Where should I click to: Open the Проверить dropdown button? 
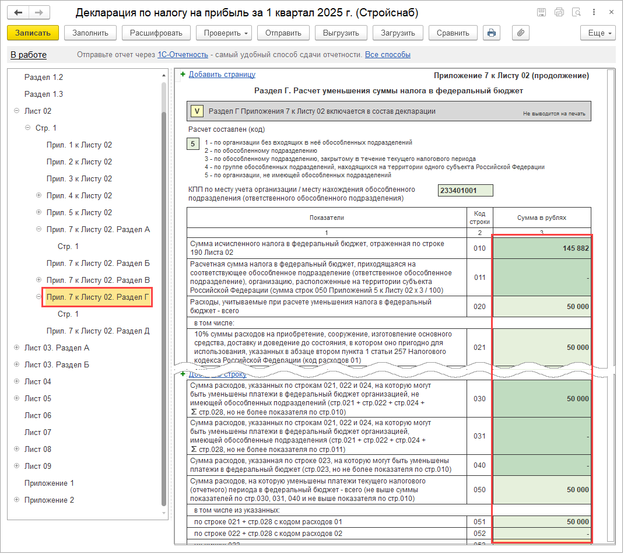[223, 33]
